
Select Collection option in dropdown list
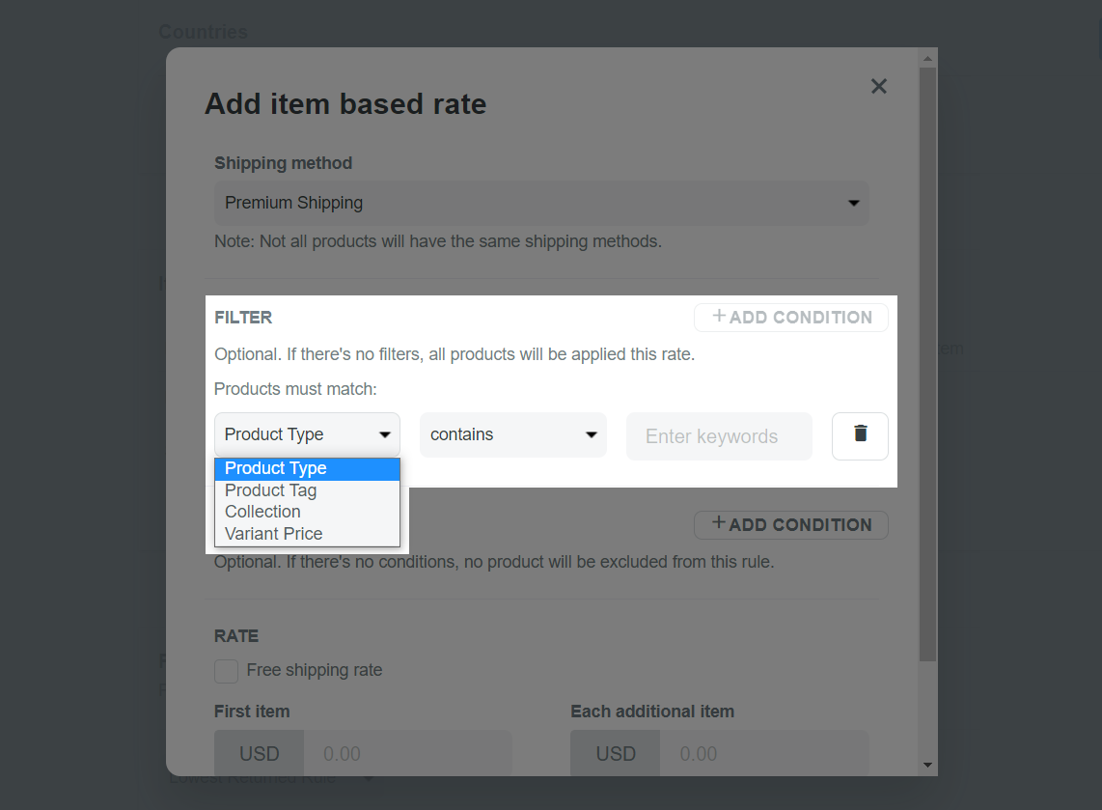tap(307, 512)
